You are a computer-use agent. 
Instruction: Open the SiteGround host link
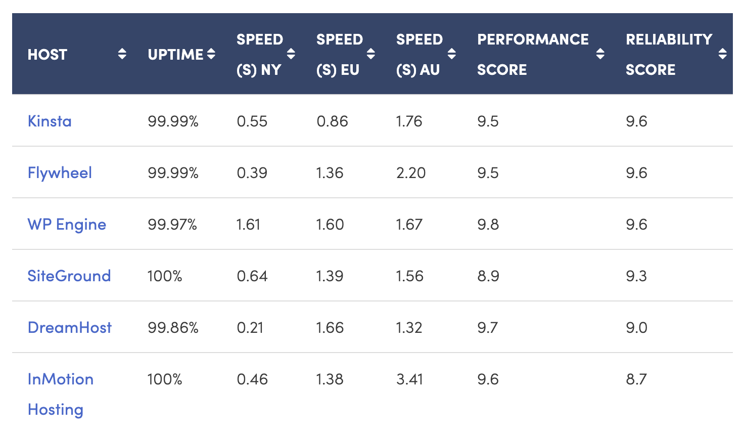69,276
